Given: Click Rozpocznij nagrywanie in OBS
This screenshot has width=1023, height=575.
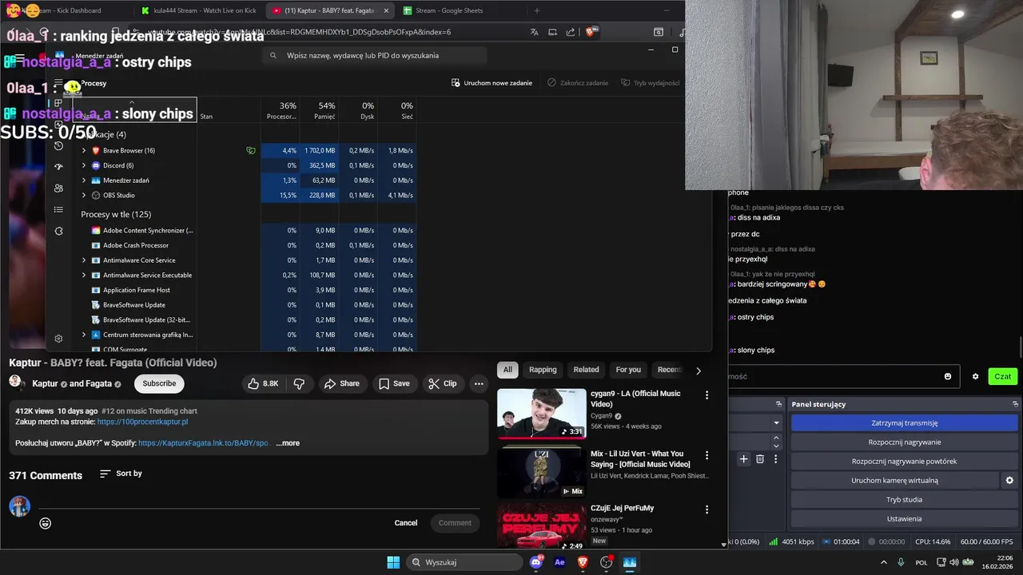Looking at the screenshot, I should coord(905,442).
